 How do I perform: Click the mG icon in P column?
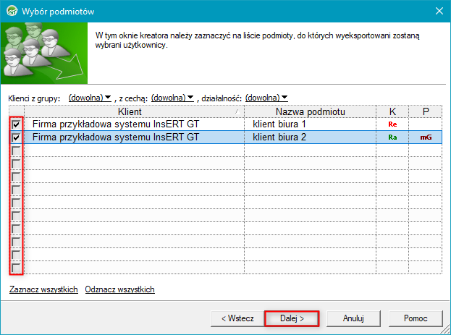tap(426, 137)
